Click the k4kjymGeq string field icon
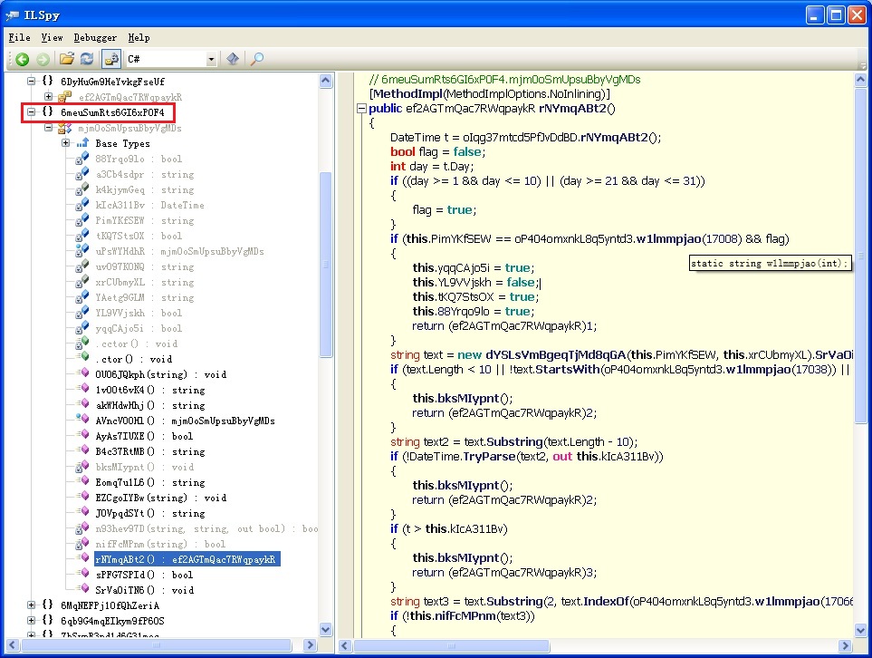872x658 pixels. 82,189
